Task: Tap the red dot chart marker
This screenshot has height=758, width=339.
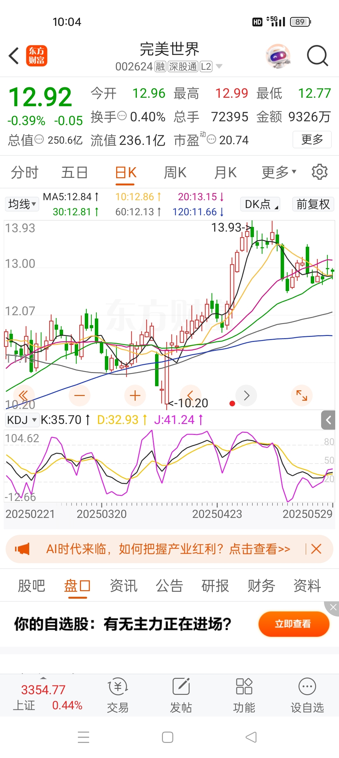Action: tap(232, 404)
